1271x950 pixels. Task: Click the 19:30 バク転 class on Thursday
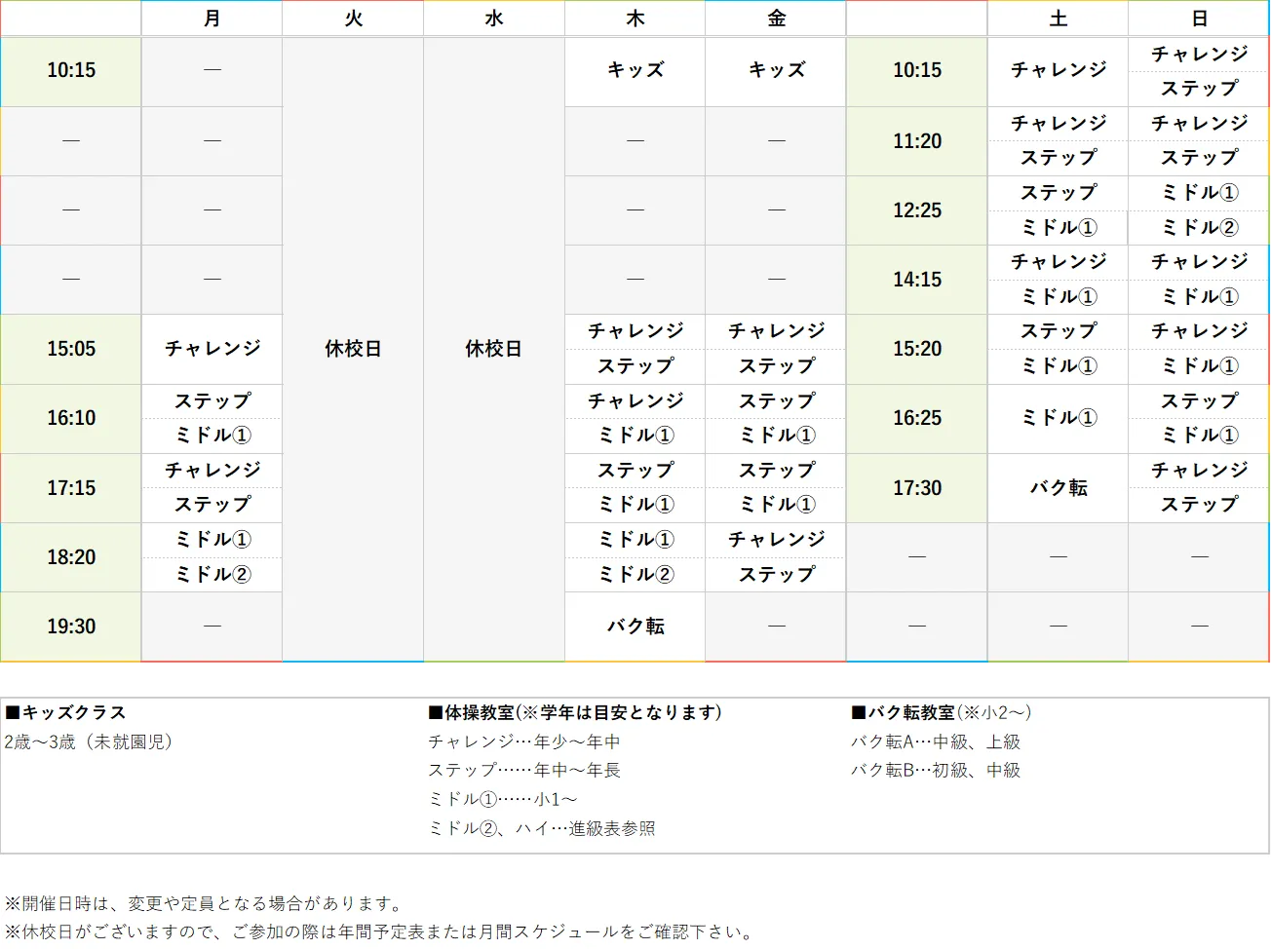pyautogui.click(x=634, y=627)
